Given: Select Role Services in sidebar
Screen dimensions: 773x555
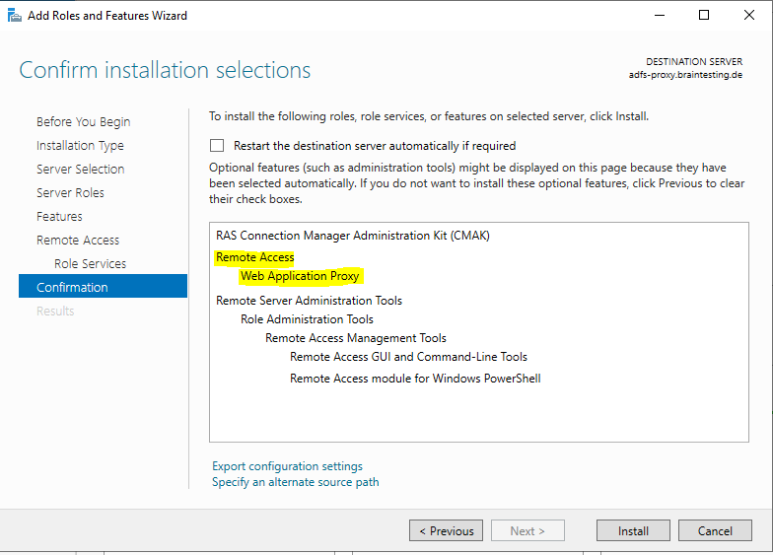Looking at the screenshot, I should coord(91,264).
